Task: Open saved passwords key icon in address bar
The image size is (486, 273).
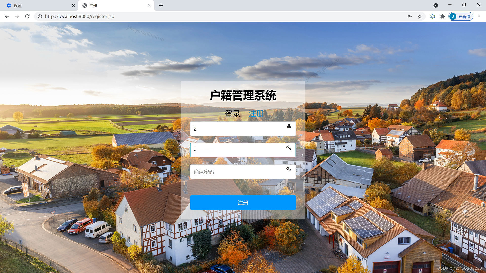Action: (410, 16)
